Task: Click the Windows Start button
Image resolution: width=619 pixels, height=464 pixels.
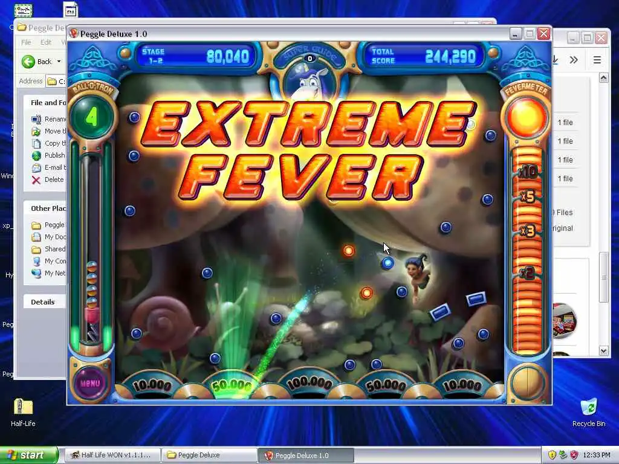Action: click(29, 455)
